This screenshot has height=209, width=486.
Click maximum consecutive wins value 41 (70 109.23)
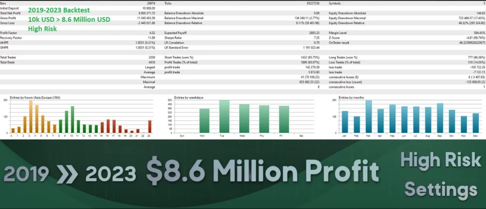click(311, 77)
